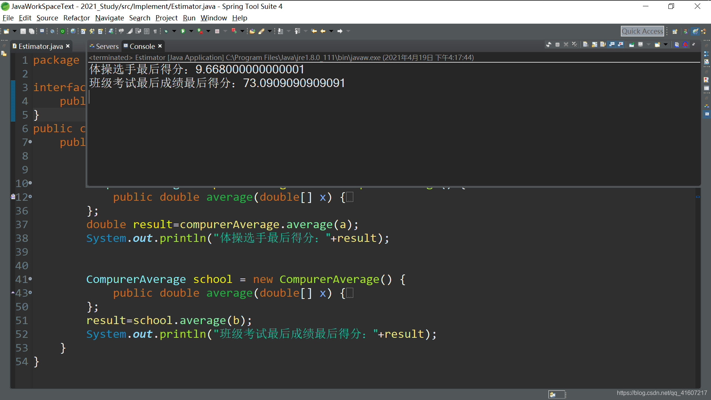Click the New file toolbar icon
Viewport: 711px width, 400px height.
click(6, 31)
